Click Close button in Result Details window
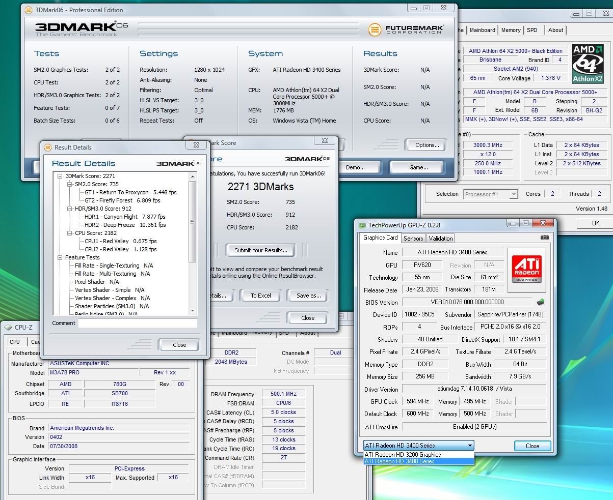 [x=179, y=345]
